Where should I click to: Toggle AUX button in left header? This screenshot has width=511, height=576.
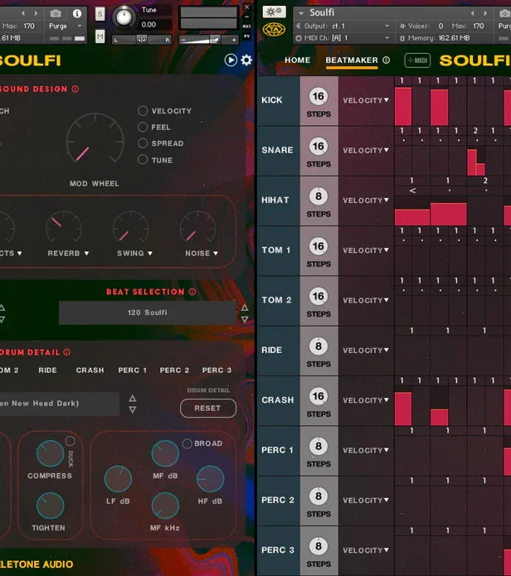[x=246, y=26]
